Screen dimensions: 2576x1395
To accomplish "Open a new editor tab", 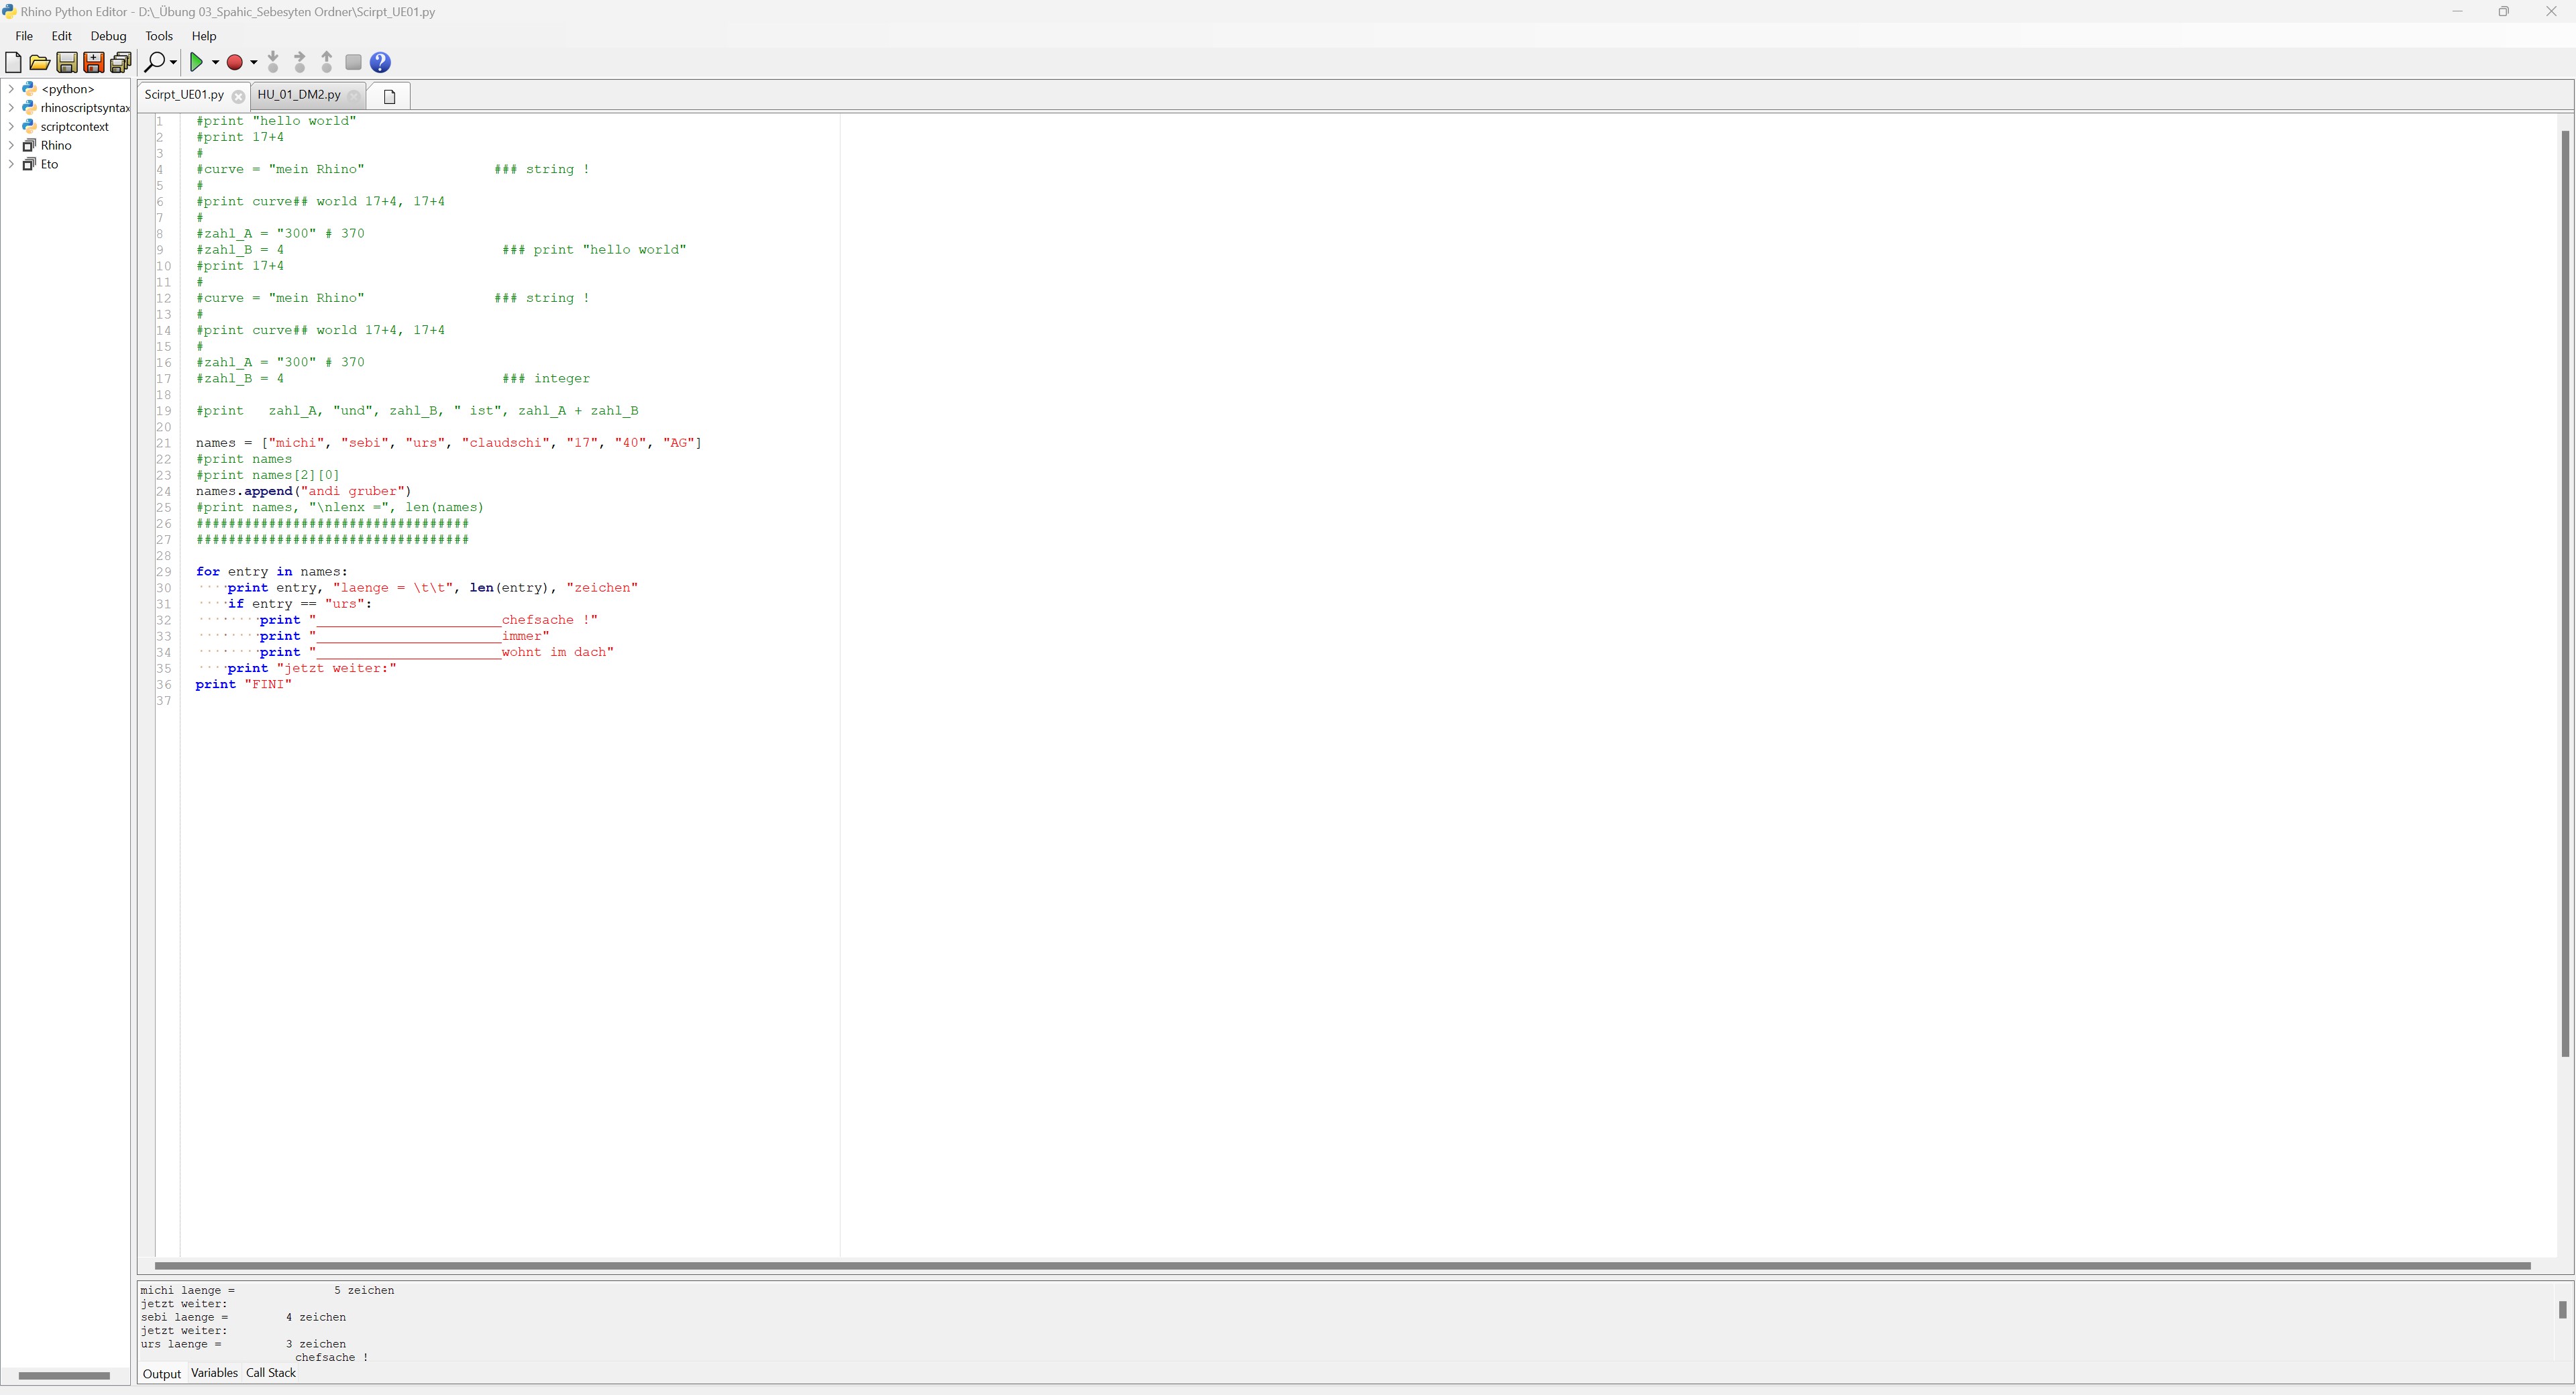I will (389, 95).
